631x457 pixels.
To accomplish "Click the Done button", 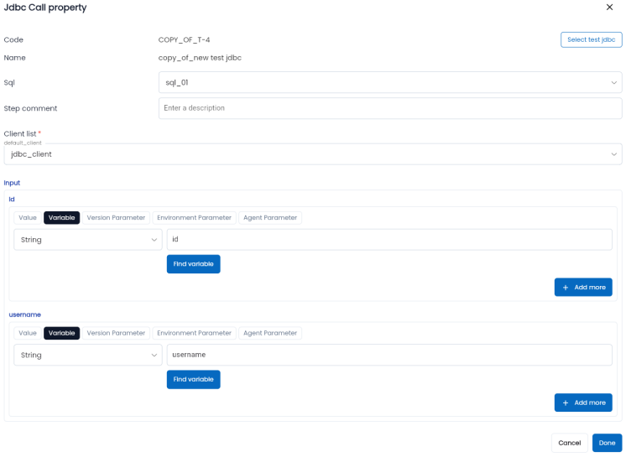I will [607, 443].
